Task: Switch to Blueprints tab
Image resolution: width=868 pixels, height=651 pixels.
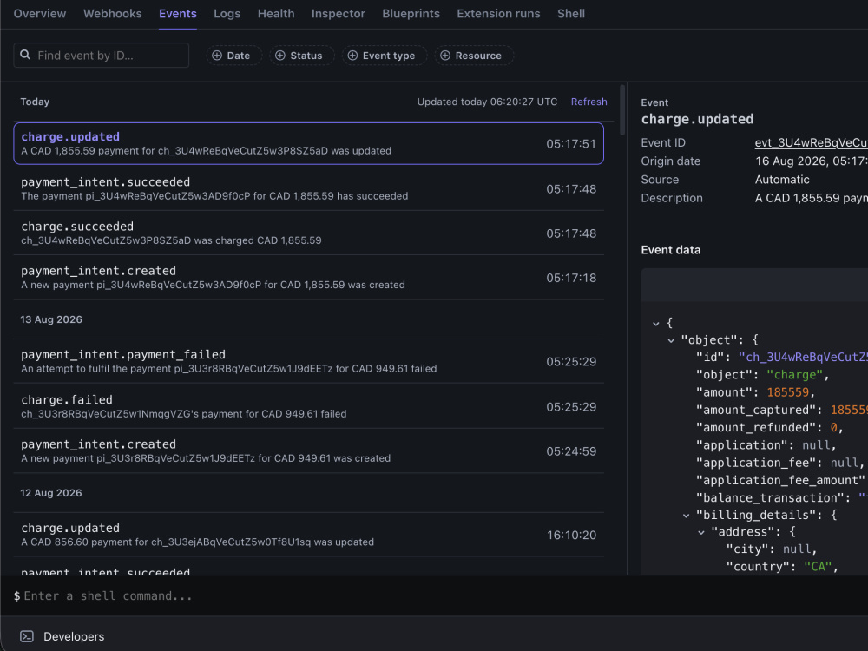Action: click(x=411, y=14)
